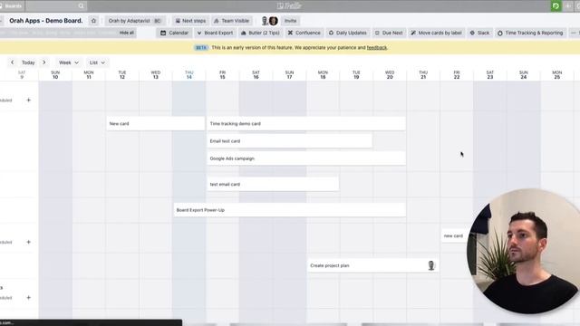Select SUN 10 date header

click(x=55, y=74)
